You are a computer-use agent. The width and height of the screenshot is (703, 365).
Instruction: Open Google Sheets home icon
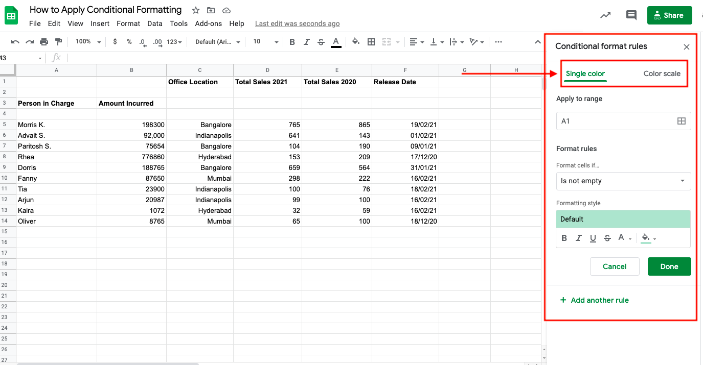point(11,16)
